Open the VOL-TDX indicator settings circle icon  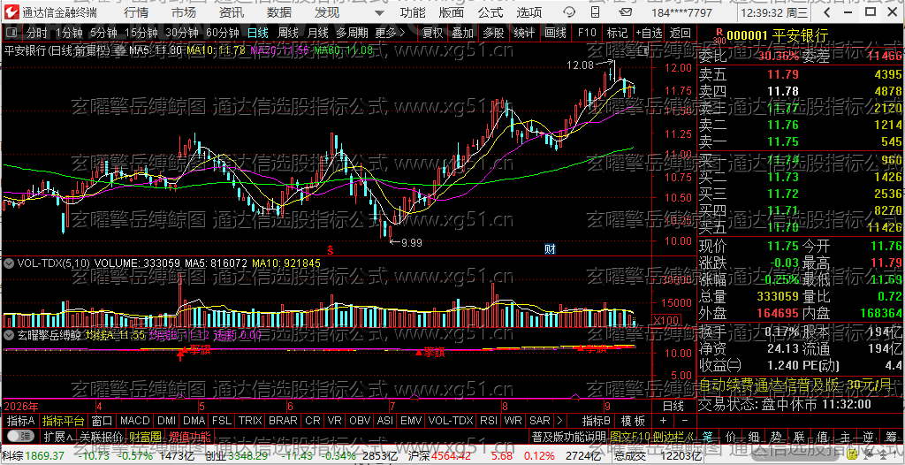pyautogui.click(x=9, y=263)
